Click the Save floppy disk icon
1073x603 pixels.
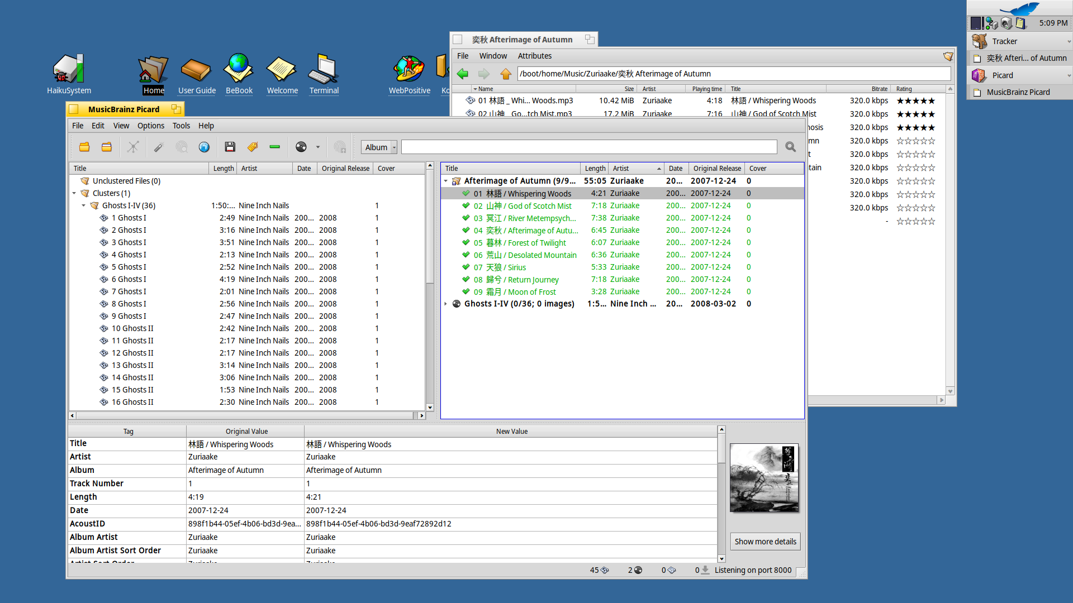click(x=230, y=147)
